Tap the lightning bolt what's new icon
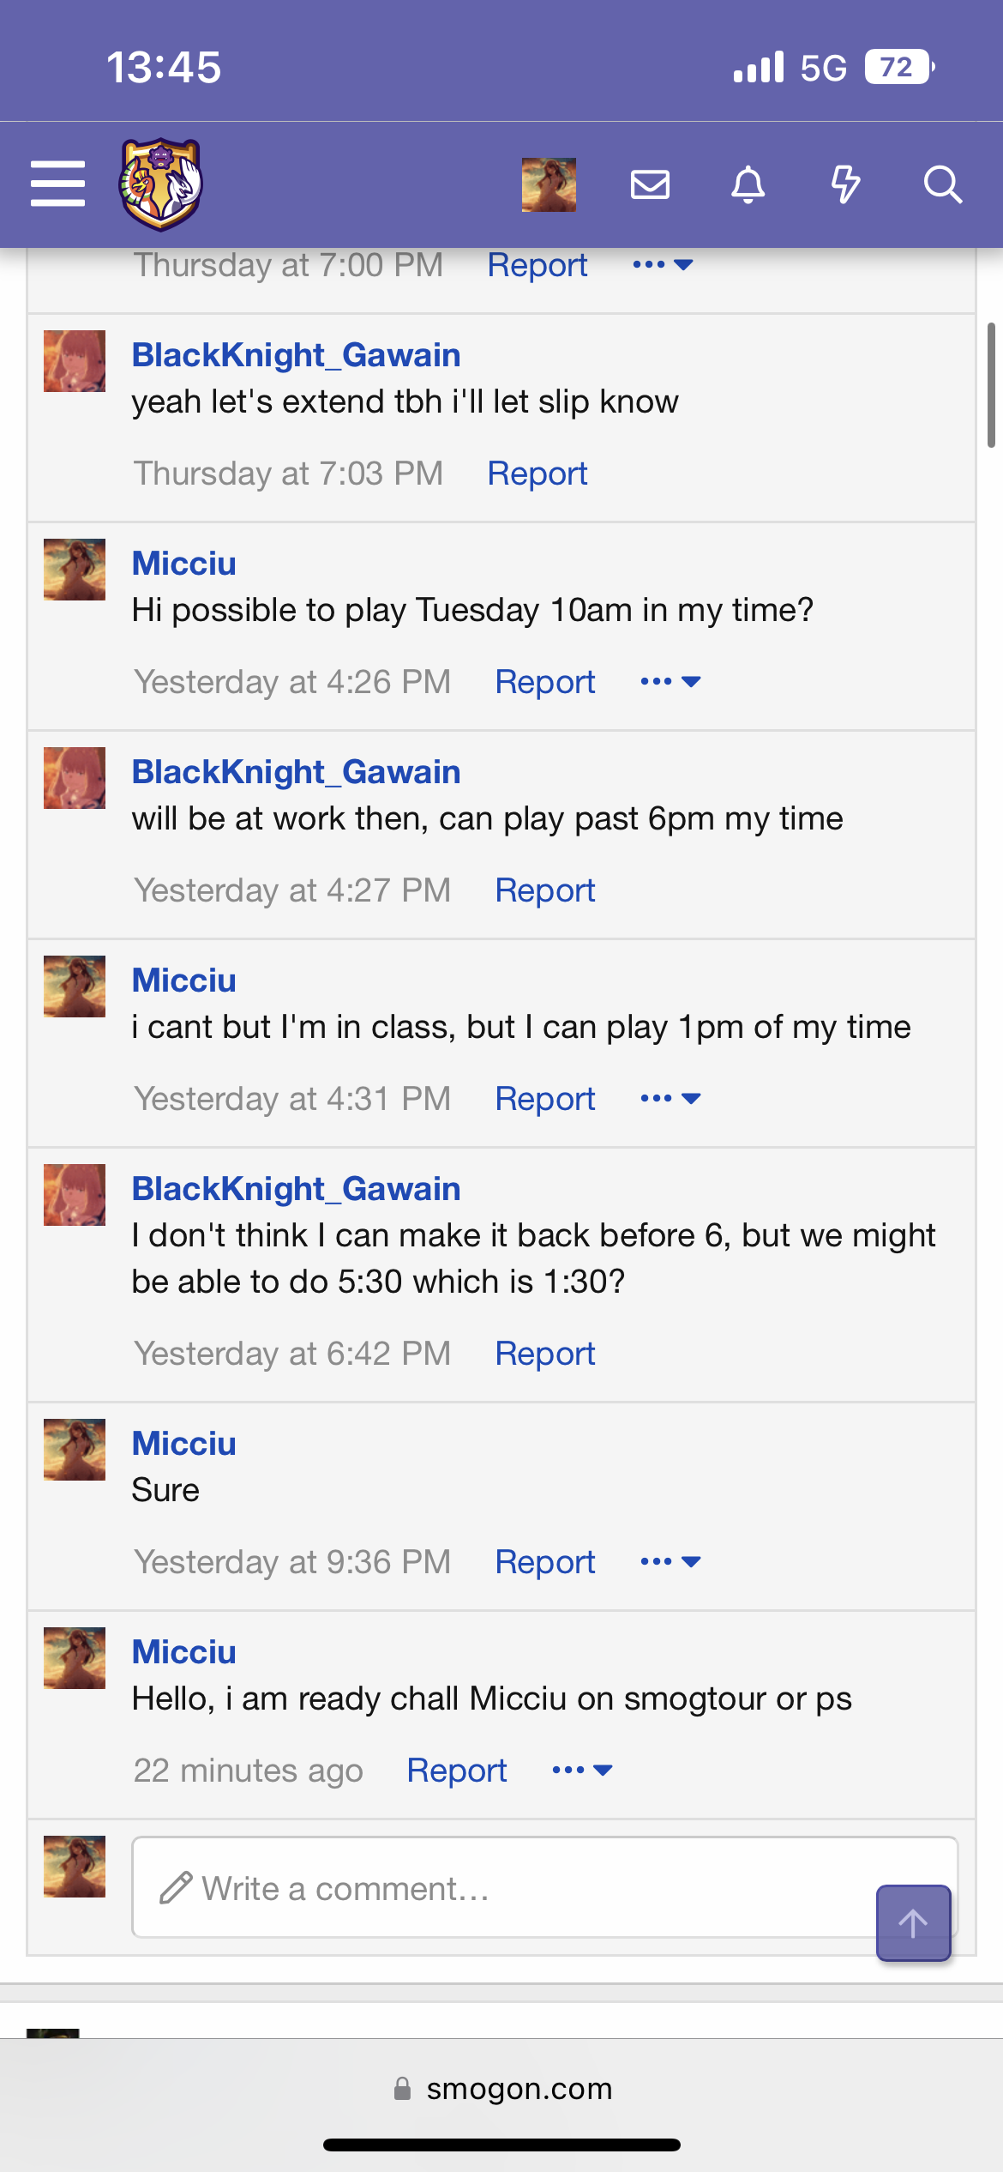The height and width of the screenshot is (2172, 1003). tap(845, 184)
